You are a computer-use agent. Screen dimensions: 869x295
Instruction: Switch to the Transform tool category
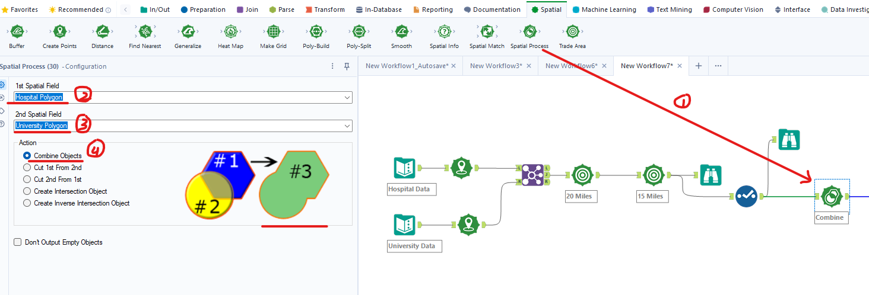[325, 9]
